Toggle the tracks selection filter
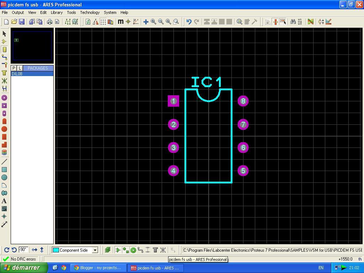The width and height of the screenshot is (364, 273). [x=140, y=250]
